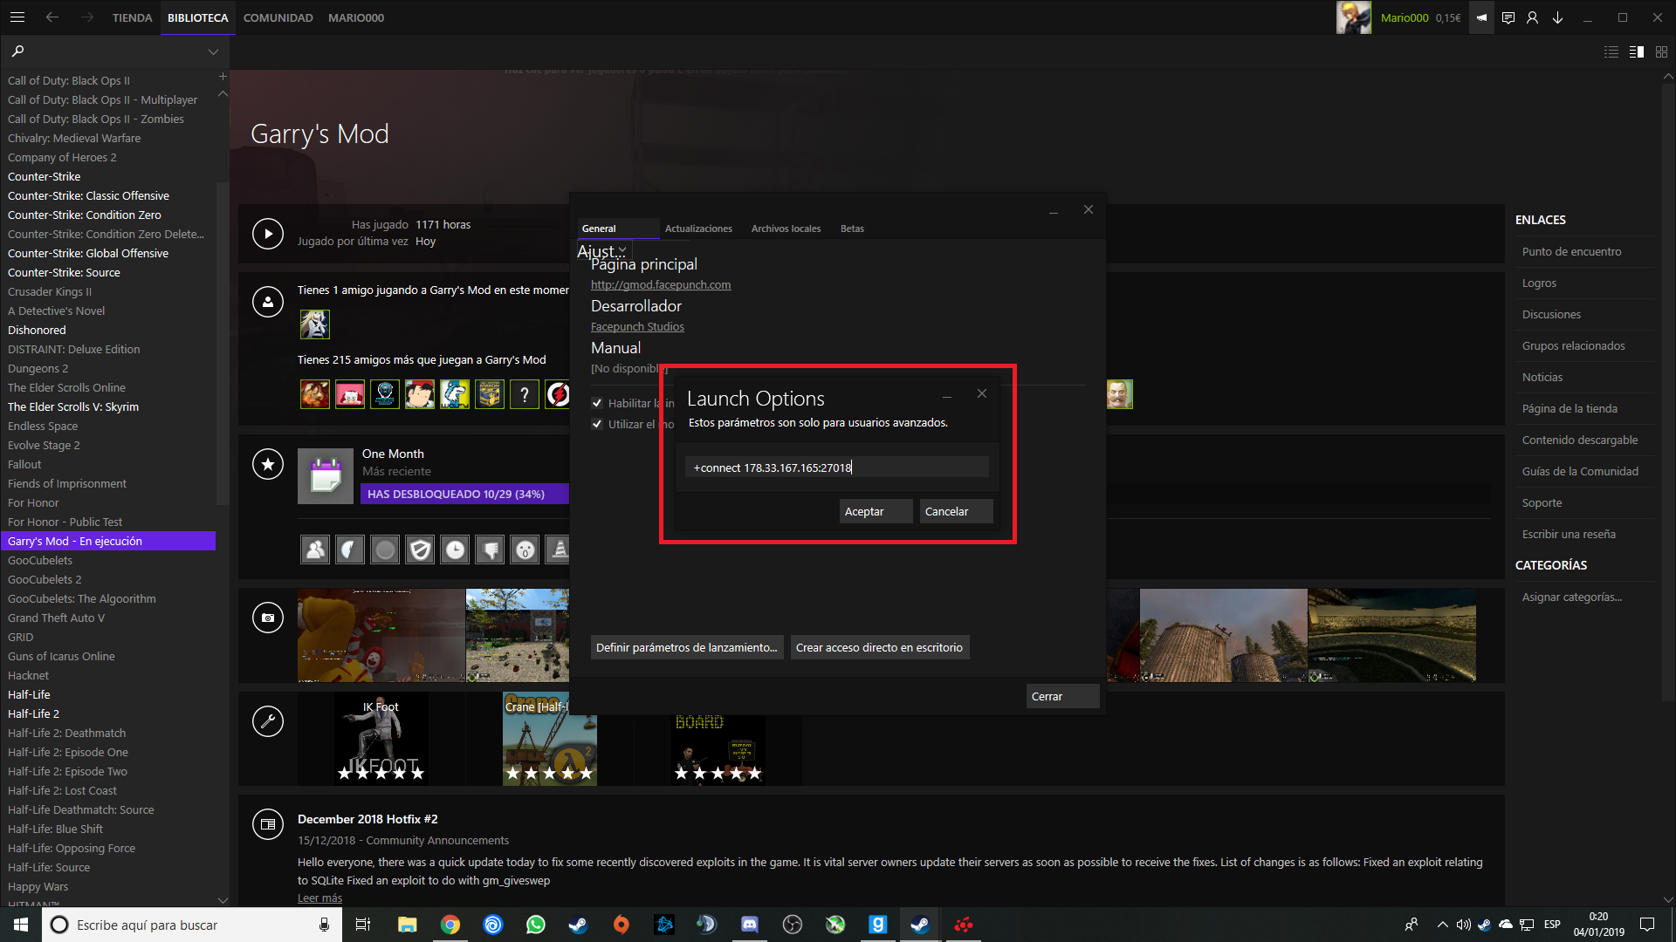This screenshot has height=942, width=1676.
Task: Open the Mario000 profile avatar
Action: pyautogui.click(x=1354, y=17)
